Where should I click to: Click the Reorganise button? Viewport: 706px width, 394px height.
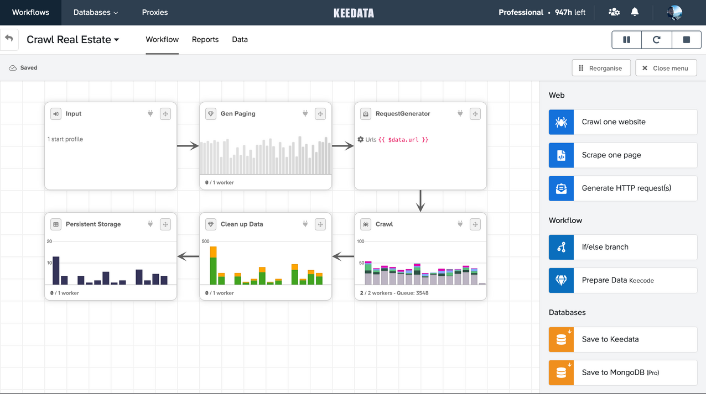pos(601,68)
